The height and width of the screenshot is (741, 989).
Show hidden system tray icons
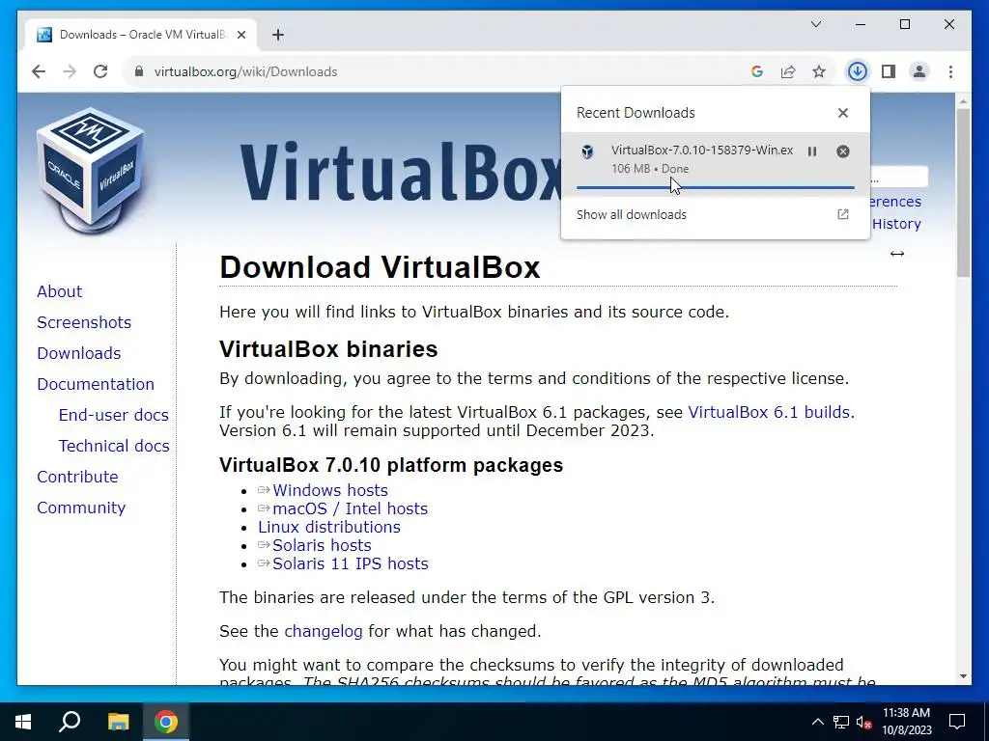point(817,722)
